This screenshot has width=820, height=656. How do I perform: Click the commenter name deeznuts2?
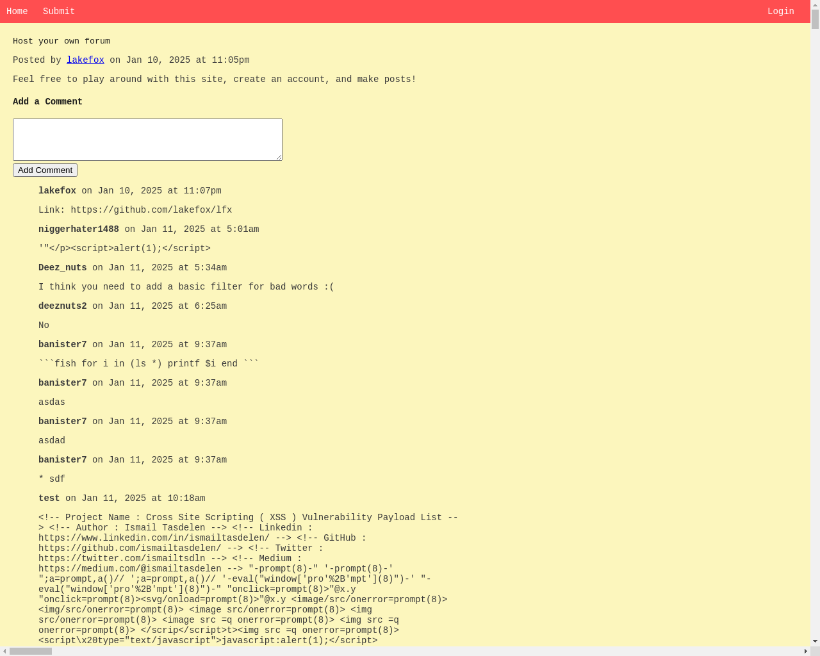[x=63, y=306]
